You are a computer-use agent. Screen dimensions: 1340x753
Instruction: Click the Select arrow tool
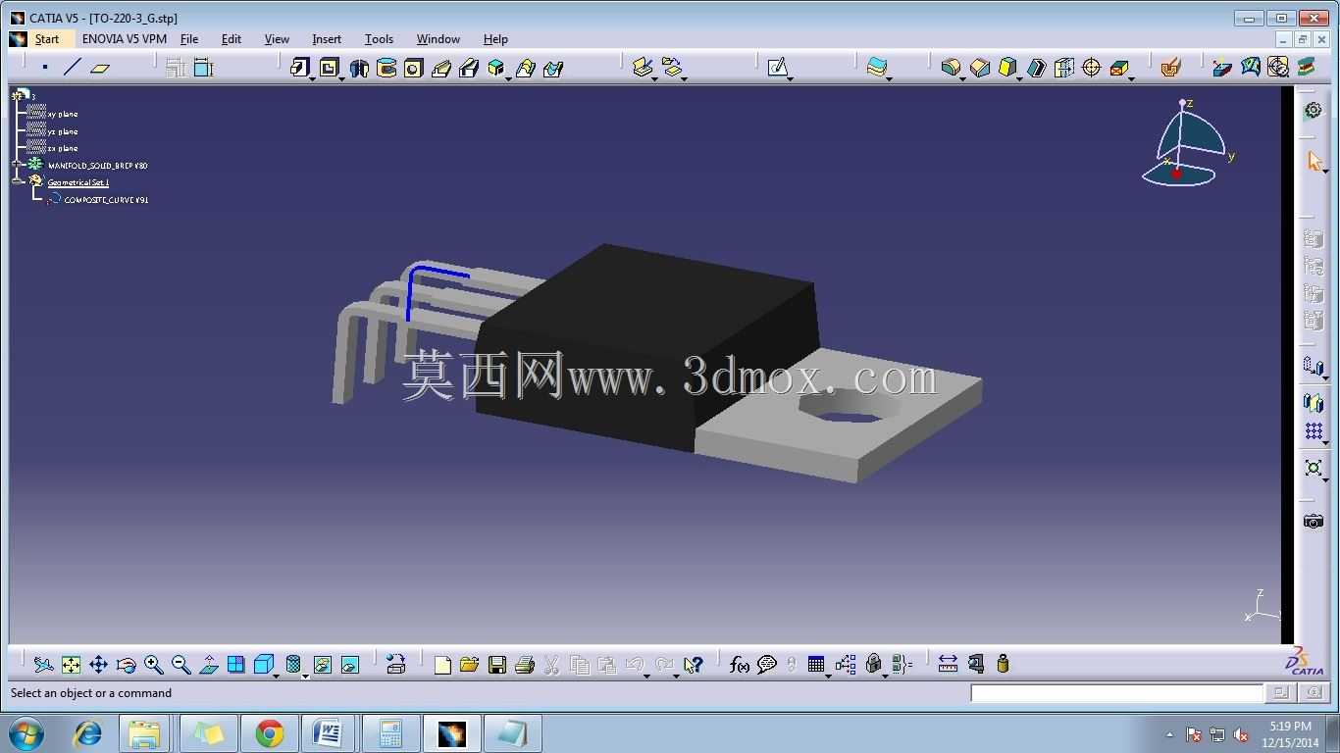[x=1314, y=161]
